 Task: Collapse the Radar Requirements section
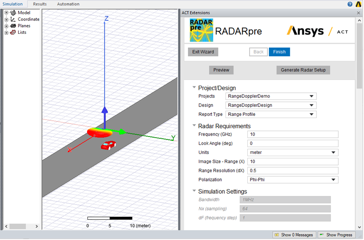[194, 125]
